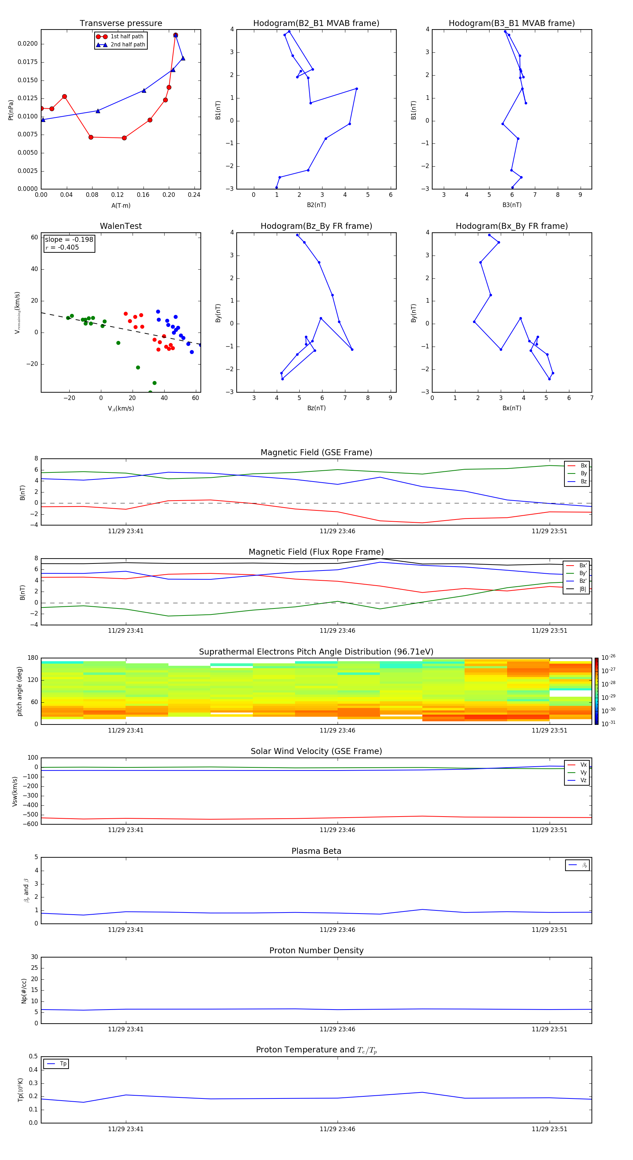The image size is (633, 1160).
Task: Click the pitch angle distribution colorbar
Action: tap(596, 691)
